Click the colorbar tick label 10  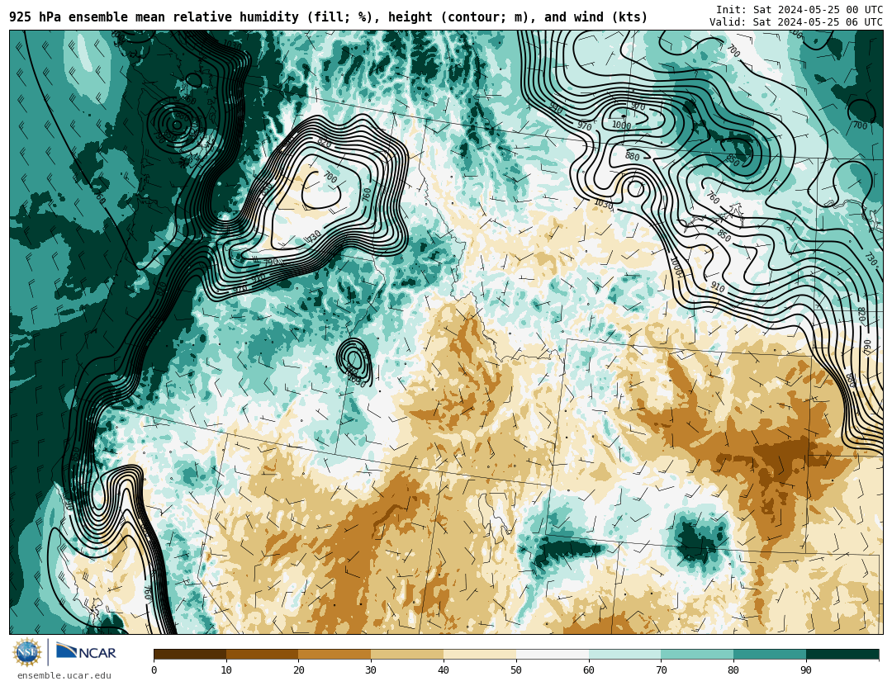[x=226, y=670]
